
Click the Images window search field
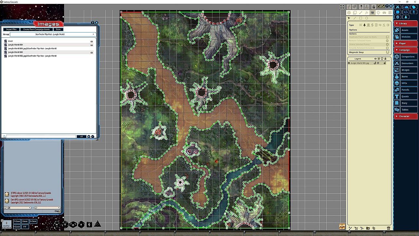(x=41, y=136)
